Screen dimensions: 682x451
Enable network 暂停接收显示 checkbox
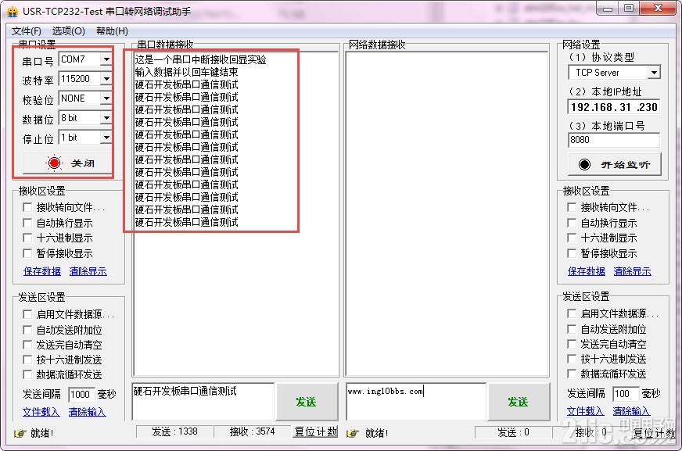pyautogui.click(x=572, y=253)
